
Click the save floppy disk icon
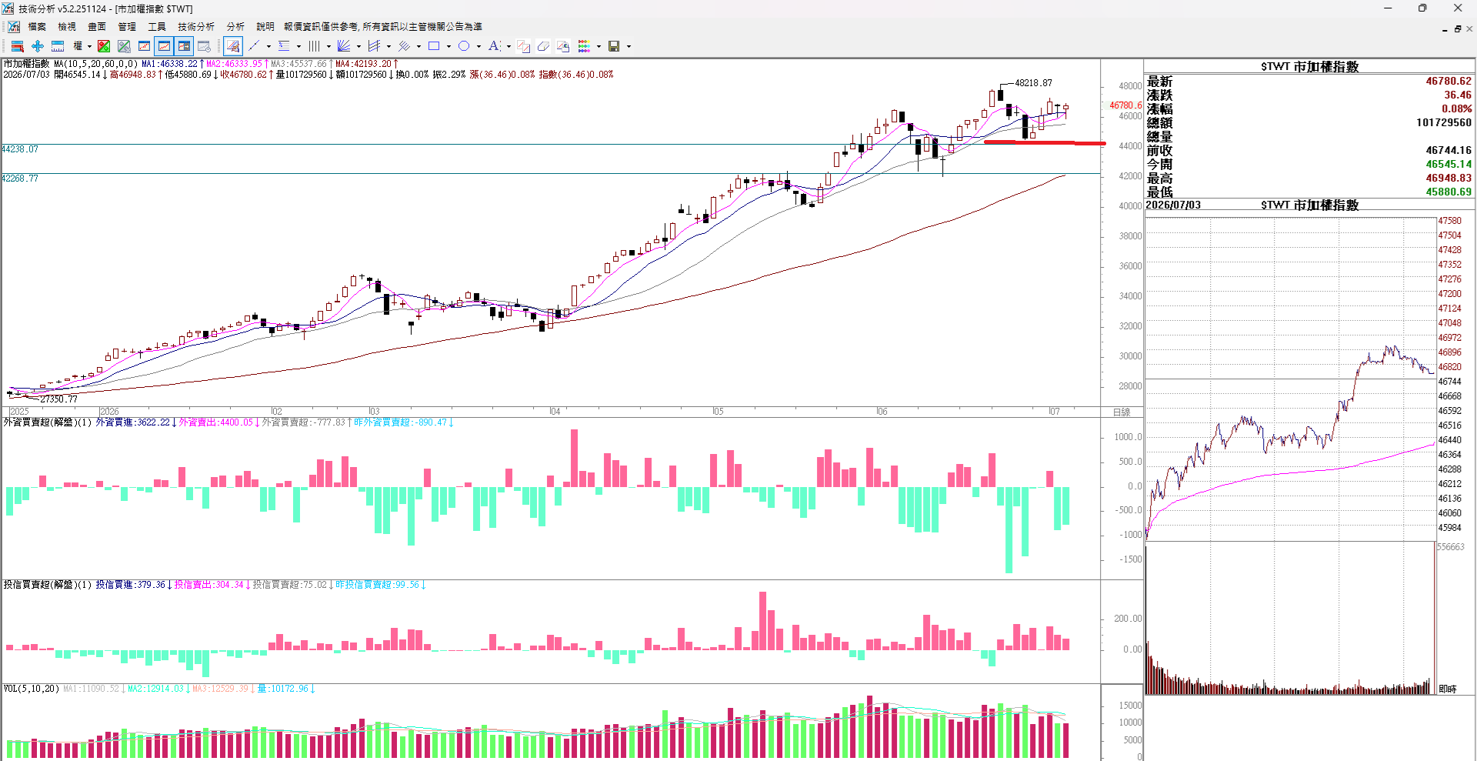(614, 46)
